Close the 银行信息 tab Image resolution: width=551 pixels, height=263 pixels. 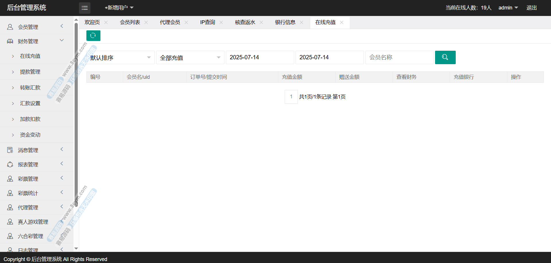click(x=301, y=22)
